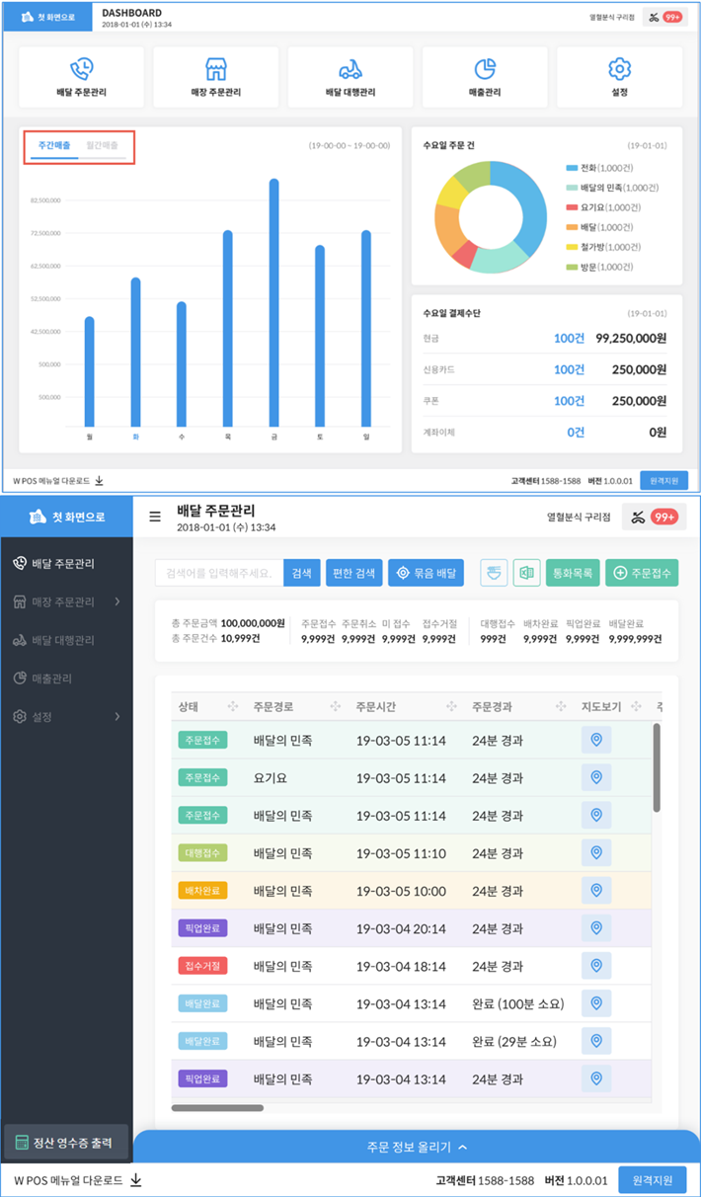Screen dimensions: 701x1197
Task: Click the green 방문 legend swatch
Action: 573,267
